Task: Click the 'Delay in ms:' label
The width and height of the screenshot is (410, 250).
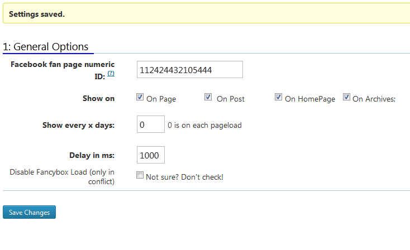Action: point(92,156)
